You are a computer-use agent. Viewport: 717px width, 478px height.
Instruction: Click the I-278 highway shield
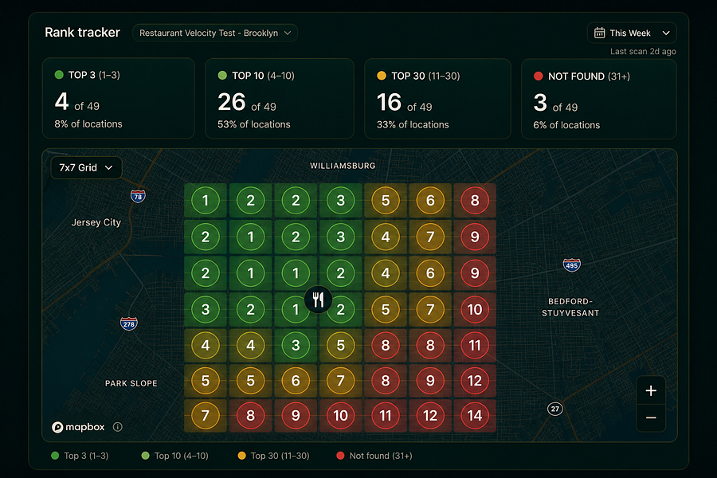pyautogui.click(x=129, y=324)
